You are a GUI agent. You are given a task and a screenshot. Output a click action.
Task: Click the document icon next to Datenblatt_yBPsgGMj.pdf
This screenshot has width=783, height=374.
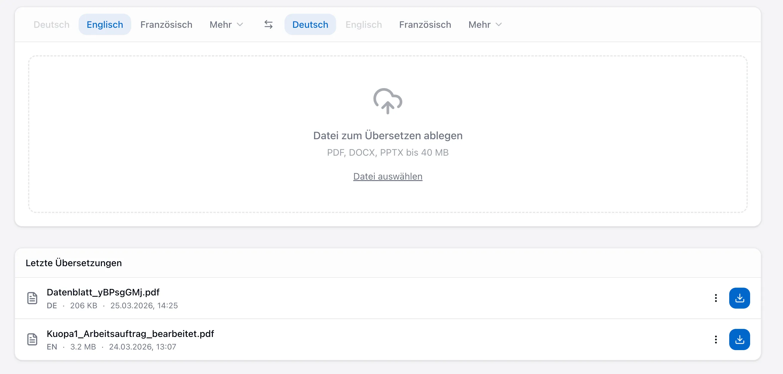point(33,298)
